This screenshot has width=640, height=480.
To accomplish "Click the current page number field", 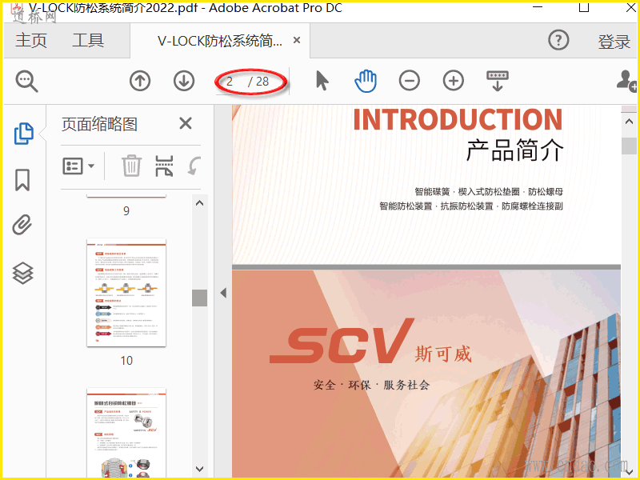I will click(230, 82).
